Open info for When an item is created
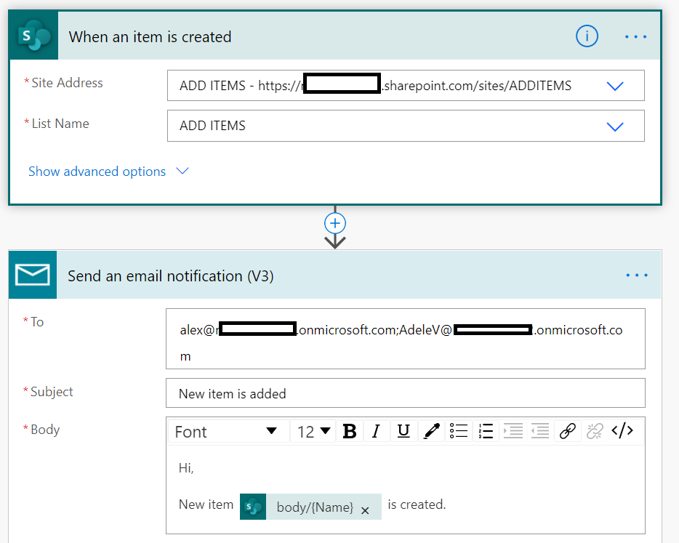 (x=587, y=36)
